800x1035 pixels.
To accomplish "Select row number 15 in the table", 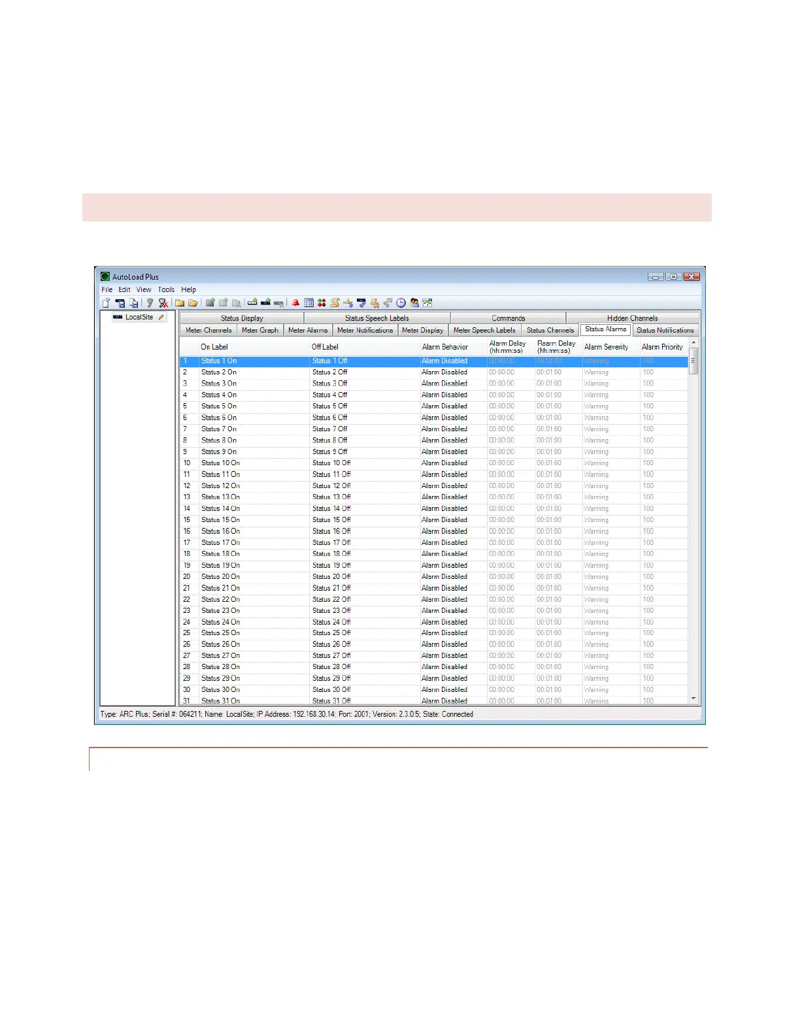I will [187, 520].
